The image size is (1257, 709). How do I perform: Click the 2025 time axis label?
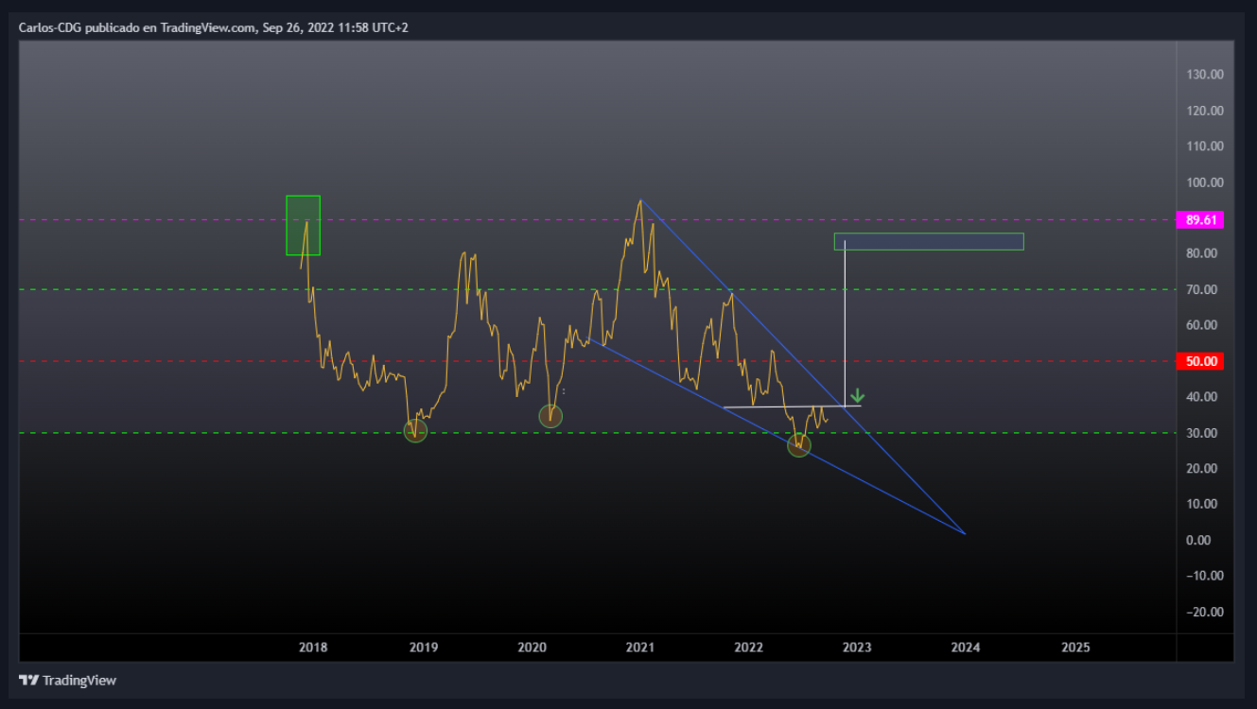(1075, 648)
